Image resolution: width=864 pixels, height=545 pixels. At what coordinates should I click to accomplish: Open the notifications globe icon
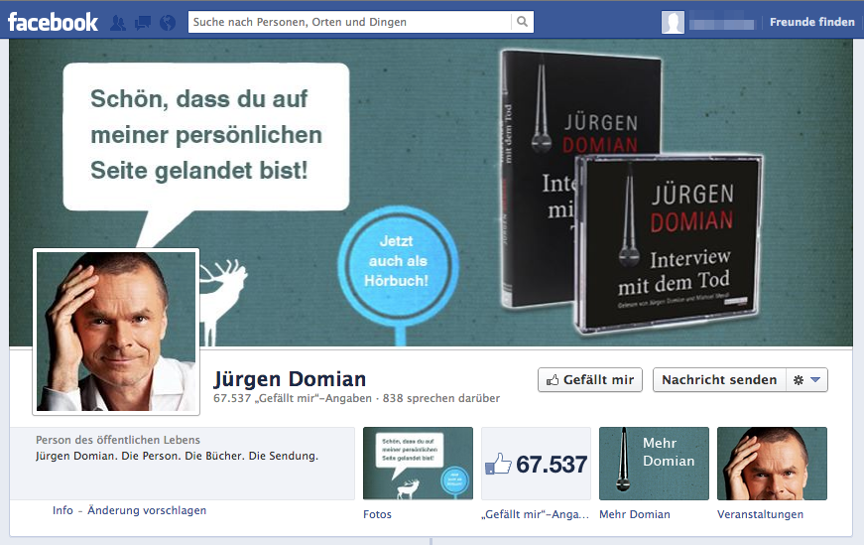[168, 23]
